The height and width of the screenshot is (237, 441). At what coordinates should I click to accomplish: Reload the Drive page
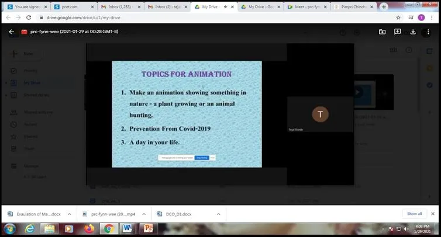pos(29,18)
